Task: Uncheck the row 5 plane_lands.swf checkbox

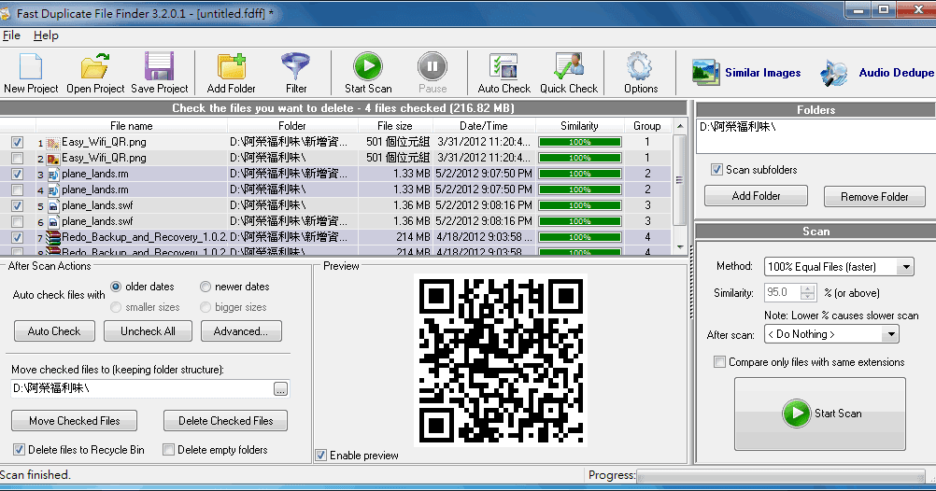Action: tap(18, 205)
